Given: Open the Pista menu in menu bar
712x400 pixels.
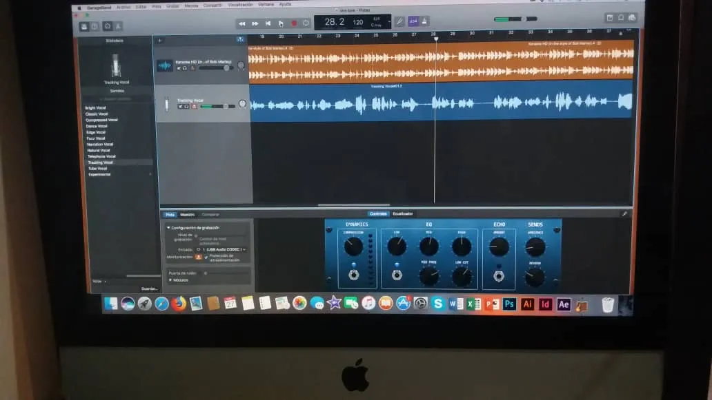Looking at the screenshot, I should tap(157, 7).
